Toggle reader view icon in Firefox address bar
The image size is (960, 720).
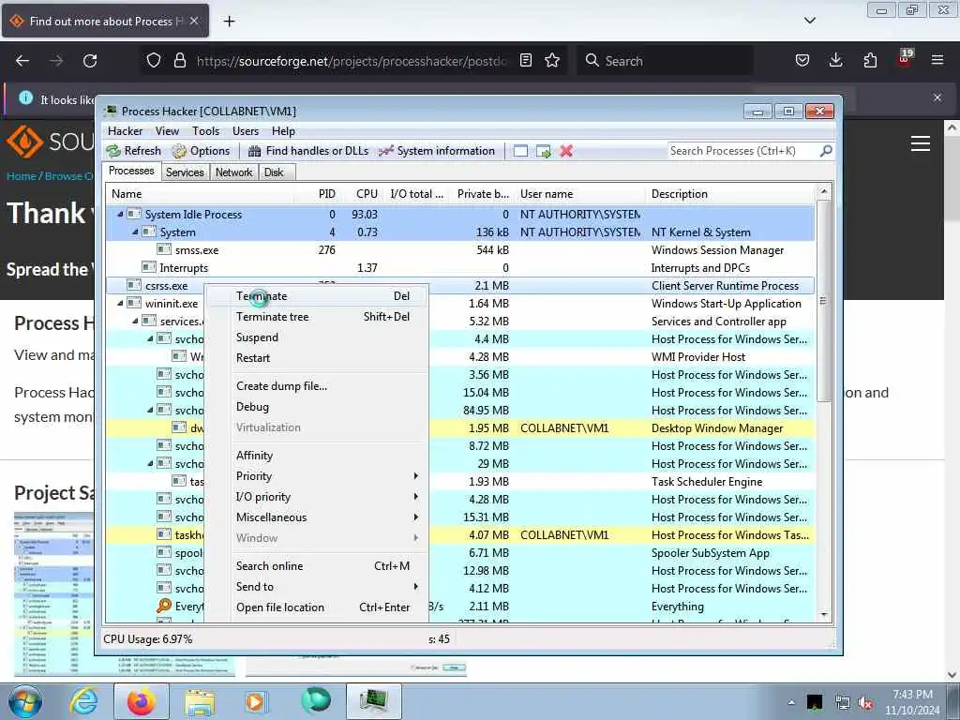tap(525, 61)
